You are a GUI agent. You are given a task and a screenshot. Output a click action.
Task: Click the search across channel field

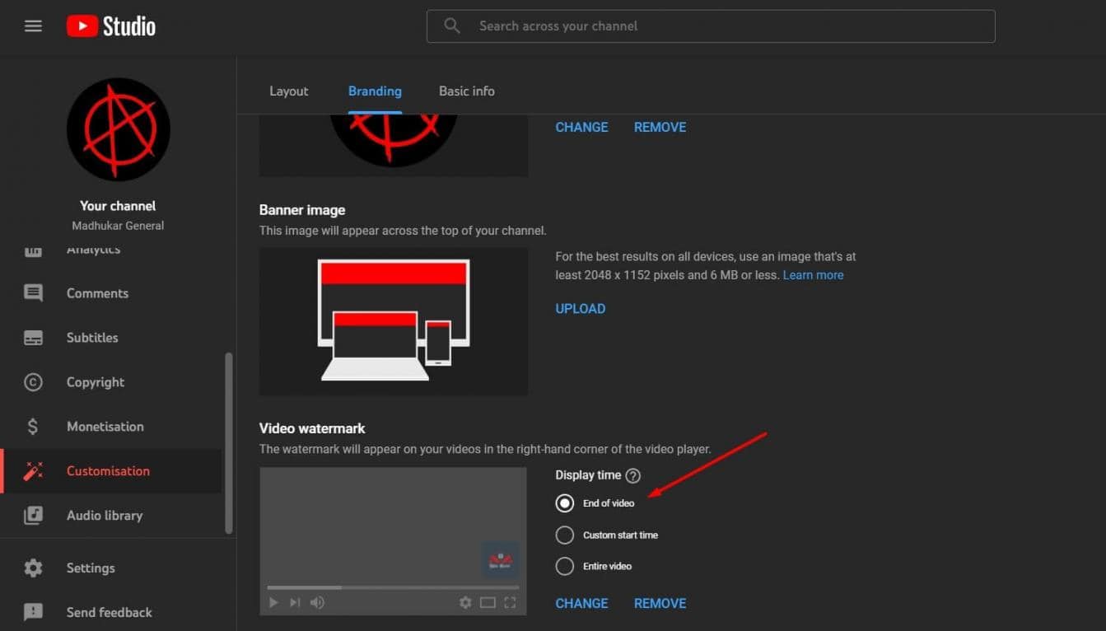725,26
